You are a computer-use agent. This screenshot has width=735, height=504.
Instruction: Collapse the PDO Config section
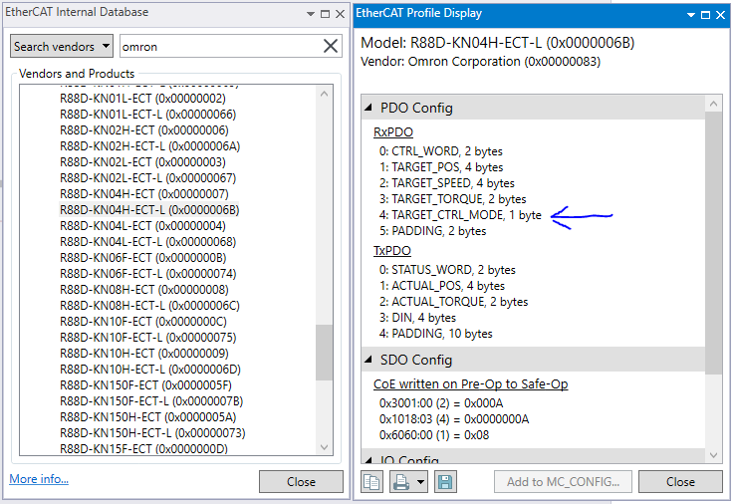pyautogui.click(x=368, y=108)
